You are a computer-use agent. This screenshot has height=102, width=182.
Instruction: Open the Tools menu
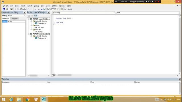(47, 6)
